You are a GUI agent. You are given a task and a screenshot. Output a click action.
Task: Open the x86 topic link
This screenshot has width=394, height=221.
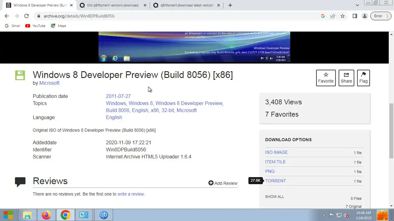[155, 110]
